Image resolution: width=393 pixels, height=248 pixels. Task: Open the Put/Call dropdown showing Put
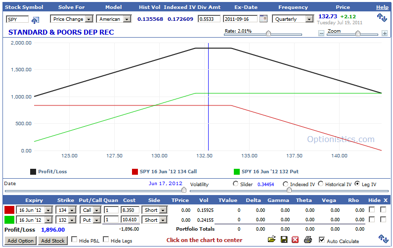click(x=90, y=220)
